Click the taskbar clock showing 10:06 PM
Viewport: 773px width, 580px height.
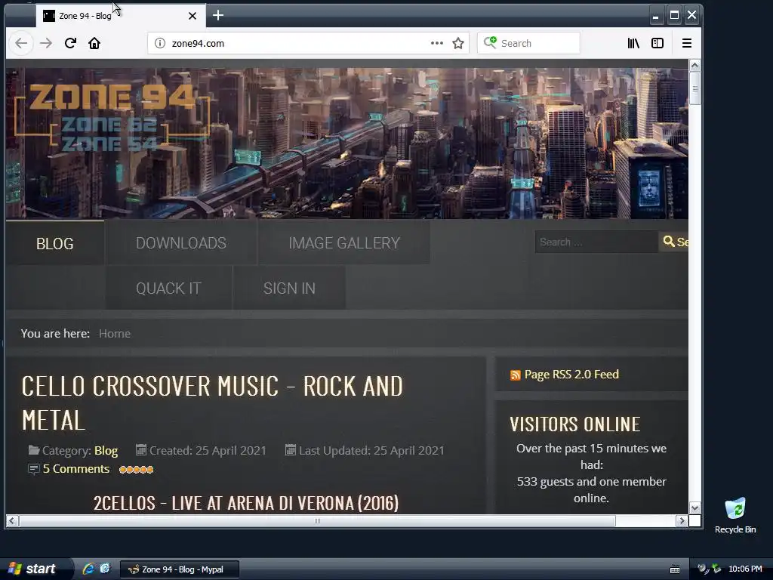point(745,569)
